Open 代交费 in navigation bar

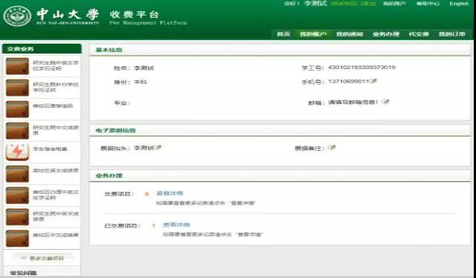(x=419, y=34)
